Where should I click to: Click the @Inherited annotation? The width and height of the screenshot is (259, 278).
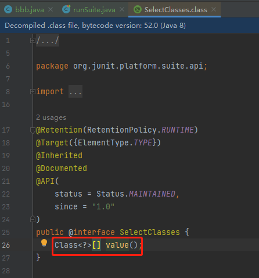click(59, 156)
